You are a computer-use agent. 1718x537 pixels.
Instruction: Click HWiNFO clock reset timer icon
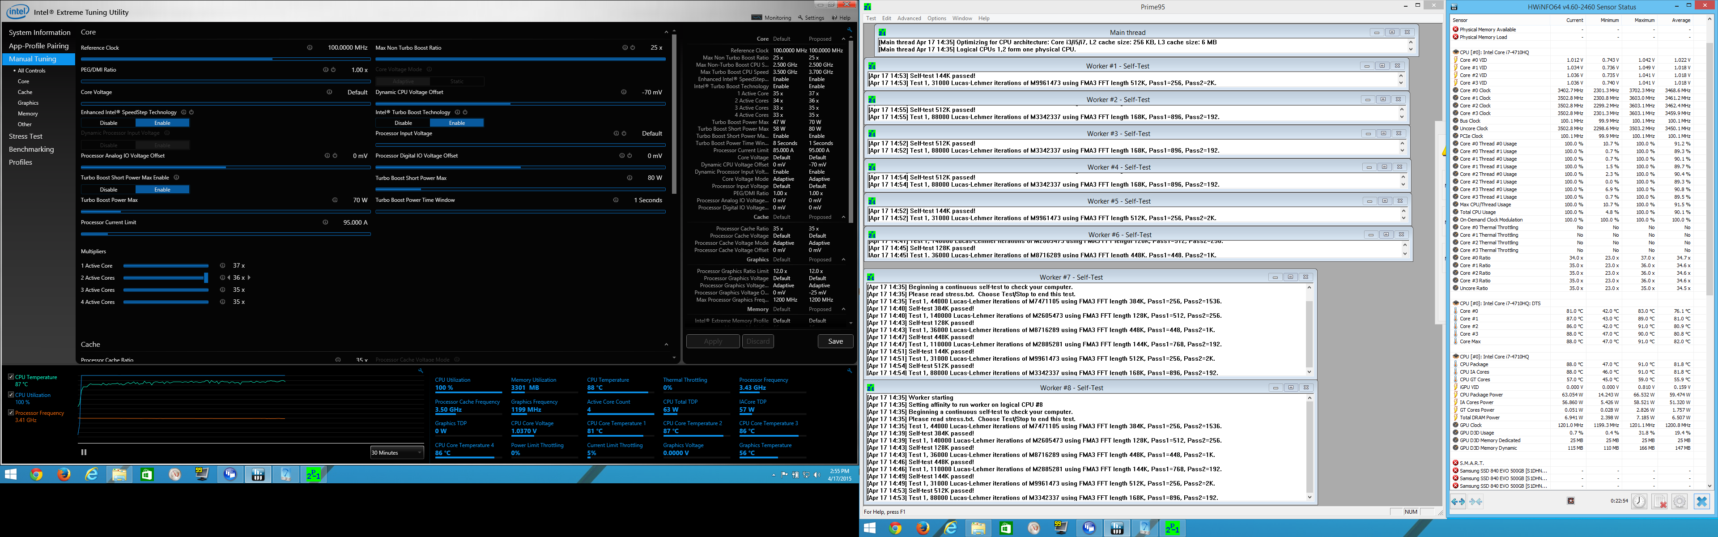click(1639, 502)
